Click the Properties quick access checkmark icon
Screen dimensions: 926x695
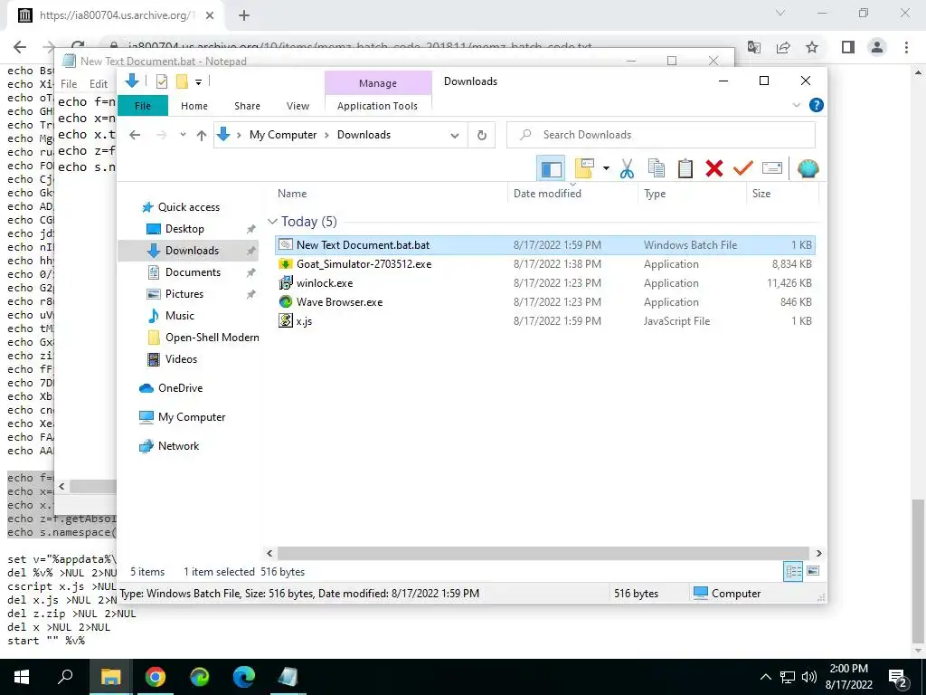(x=161, y=81)
